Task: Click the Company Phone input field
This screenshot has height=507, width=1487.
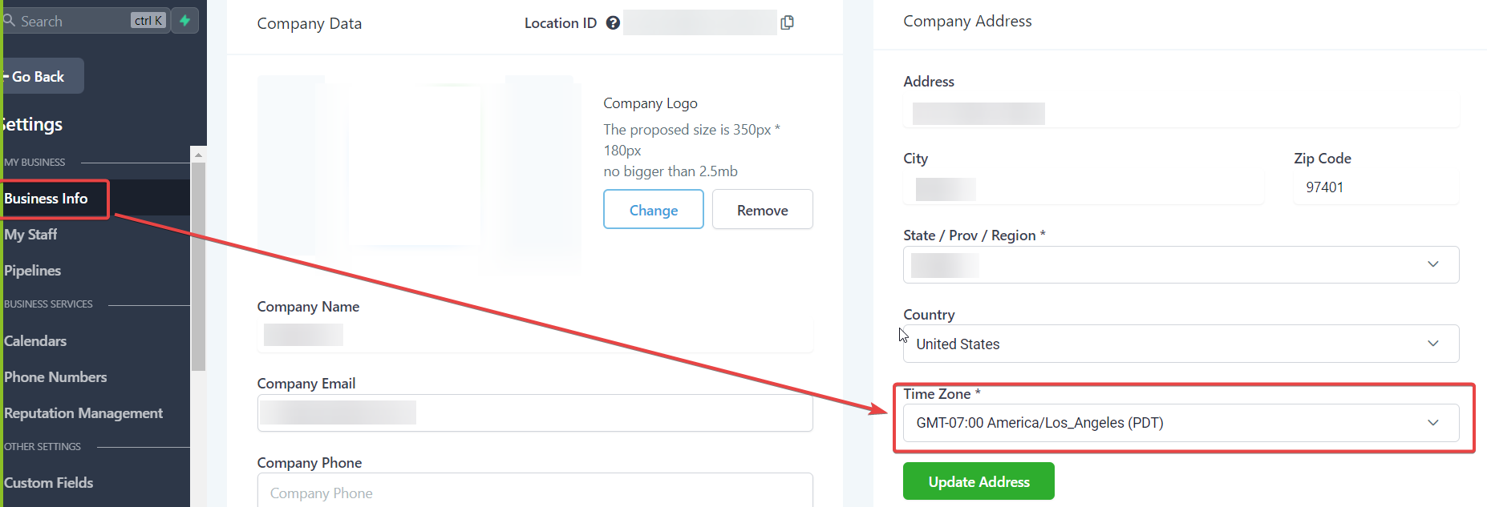Action: point(534,492)
